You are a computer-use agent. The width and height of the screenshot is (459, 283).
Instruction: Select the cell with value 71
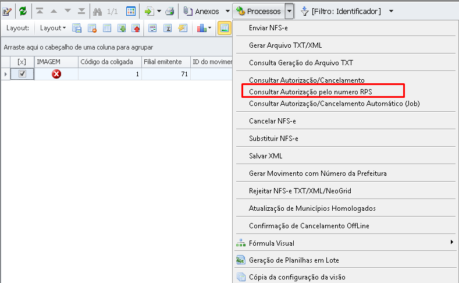pos(166,74)
